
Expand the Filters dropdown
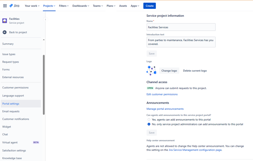[64, 6]
